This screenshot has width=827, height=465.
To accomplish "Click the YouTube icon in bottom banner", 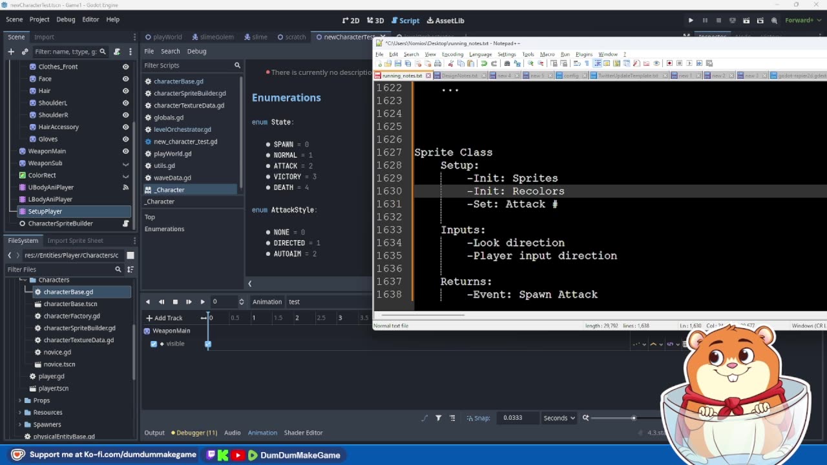I will (238, 455).
